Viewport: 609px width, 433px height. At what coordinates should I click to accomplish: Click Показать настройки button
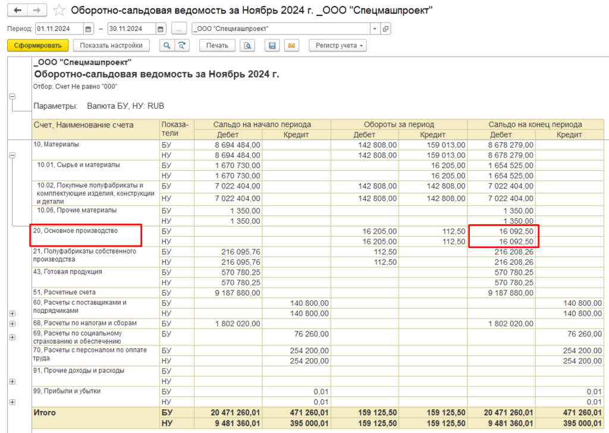(111, 45)
